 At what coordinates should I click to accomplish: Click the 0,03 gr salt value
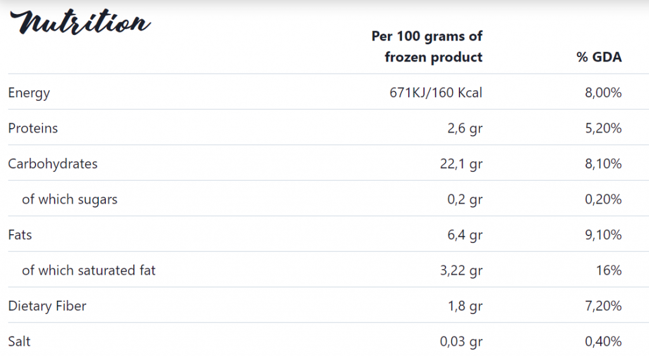[x=461, y=342]
